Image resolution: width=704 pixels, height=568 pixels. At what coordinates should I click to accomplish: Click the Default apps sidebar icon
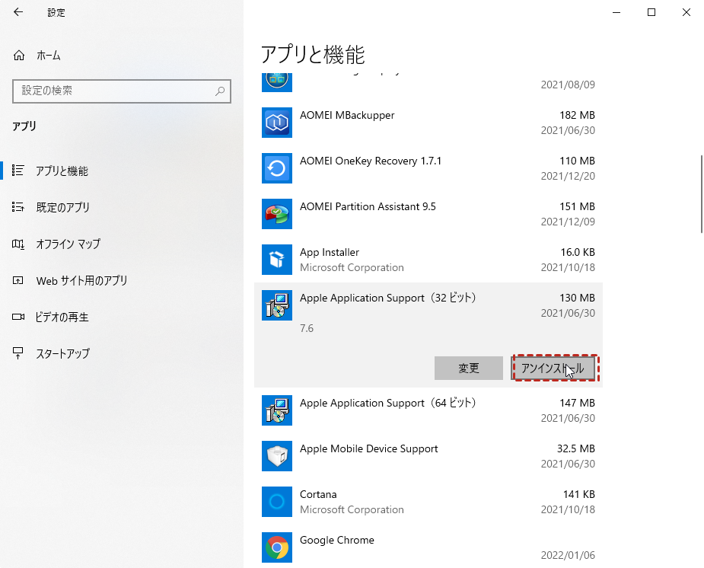pyautogui.click(x=18, y=207)
